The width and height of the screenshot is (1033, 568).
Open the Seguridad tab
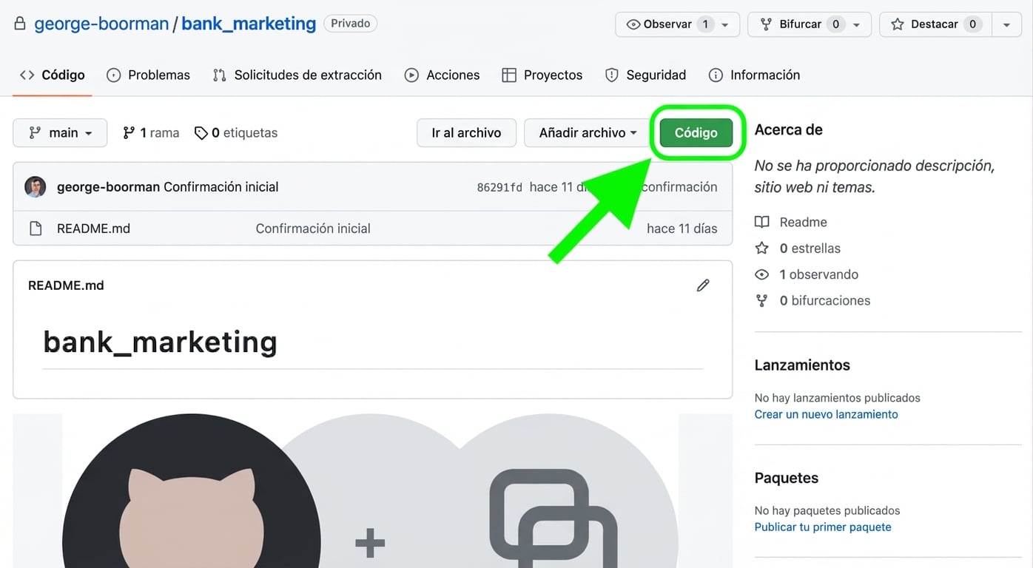[646, 75]
